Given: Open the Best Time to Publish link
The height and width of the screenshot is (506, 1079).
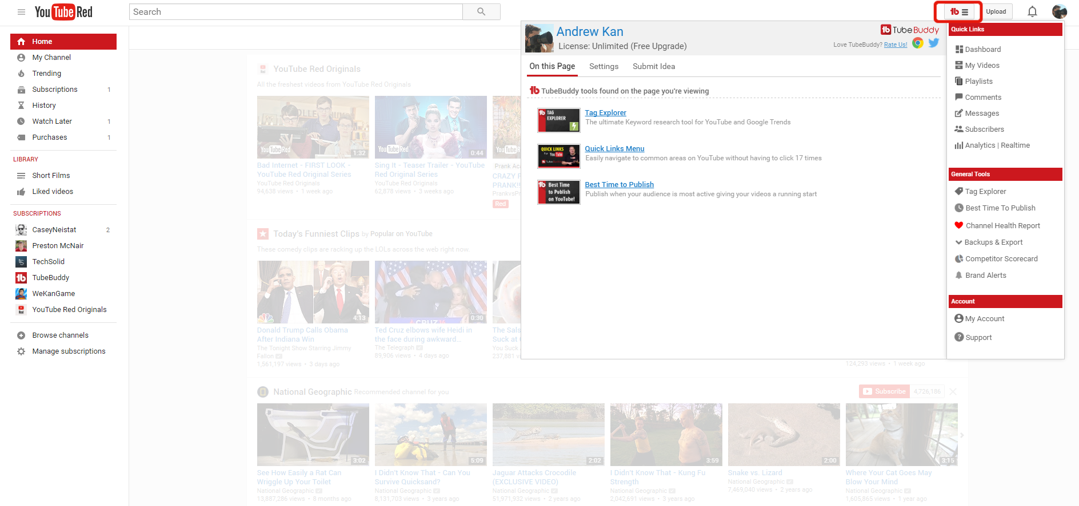Looking at the screenshot, I should coord(619,185).
